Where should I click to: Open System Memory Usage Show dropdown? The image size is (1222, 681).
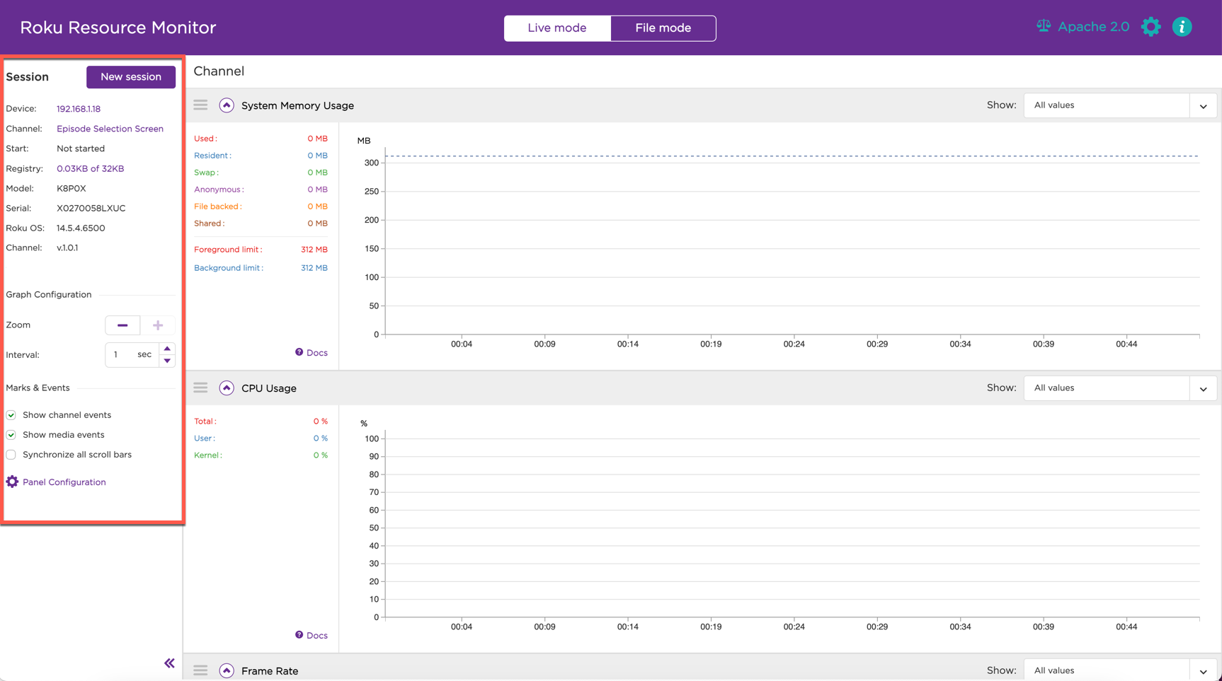[1119, 105]
